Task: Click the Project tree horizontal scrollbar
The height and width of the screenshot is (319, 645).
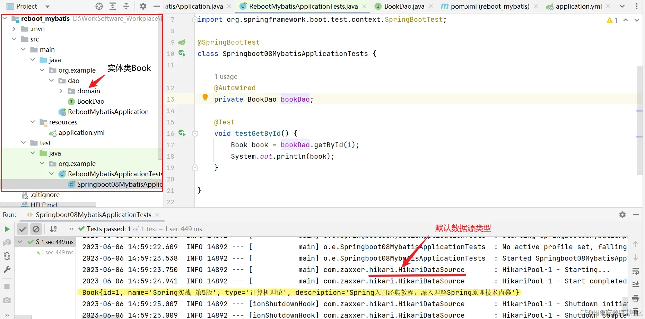Action: coord(49,204)
